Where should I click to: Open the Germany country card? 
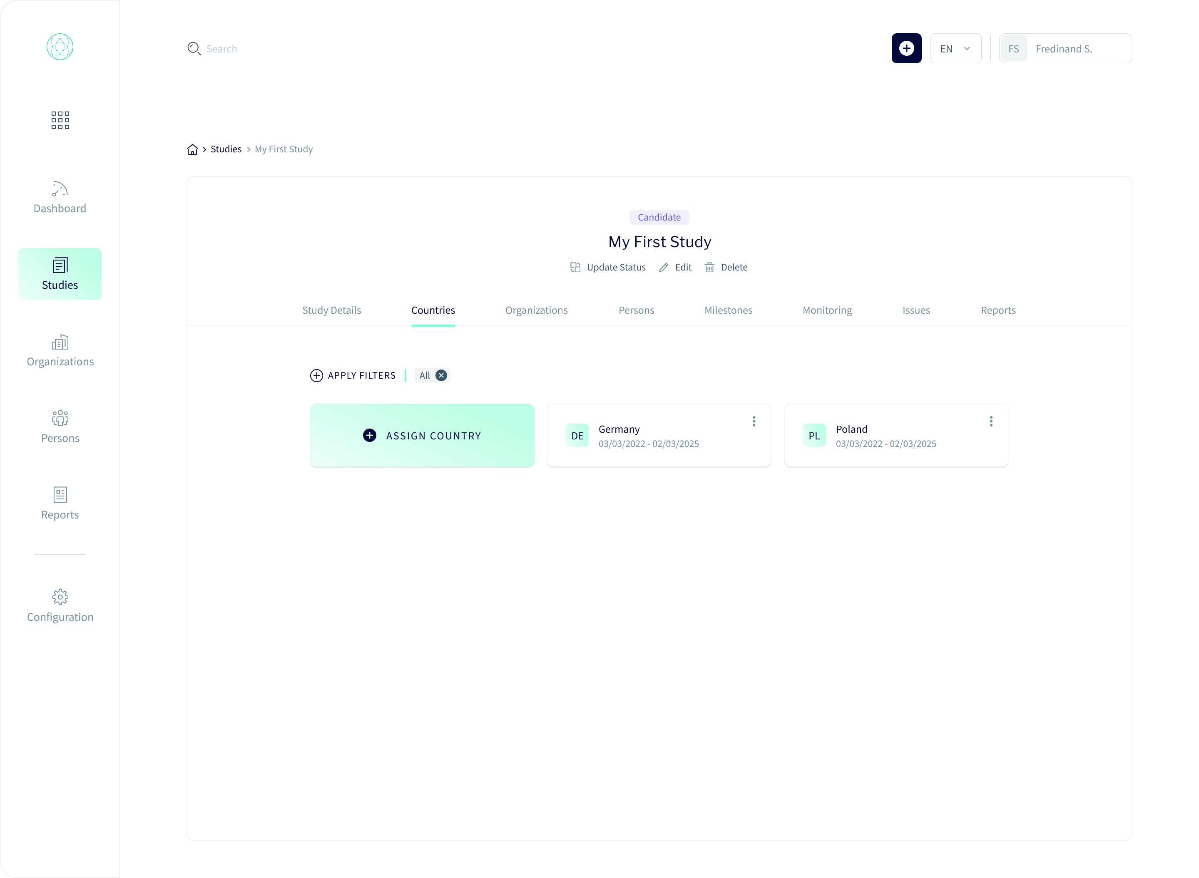(x=659, y=435)
